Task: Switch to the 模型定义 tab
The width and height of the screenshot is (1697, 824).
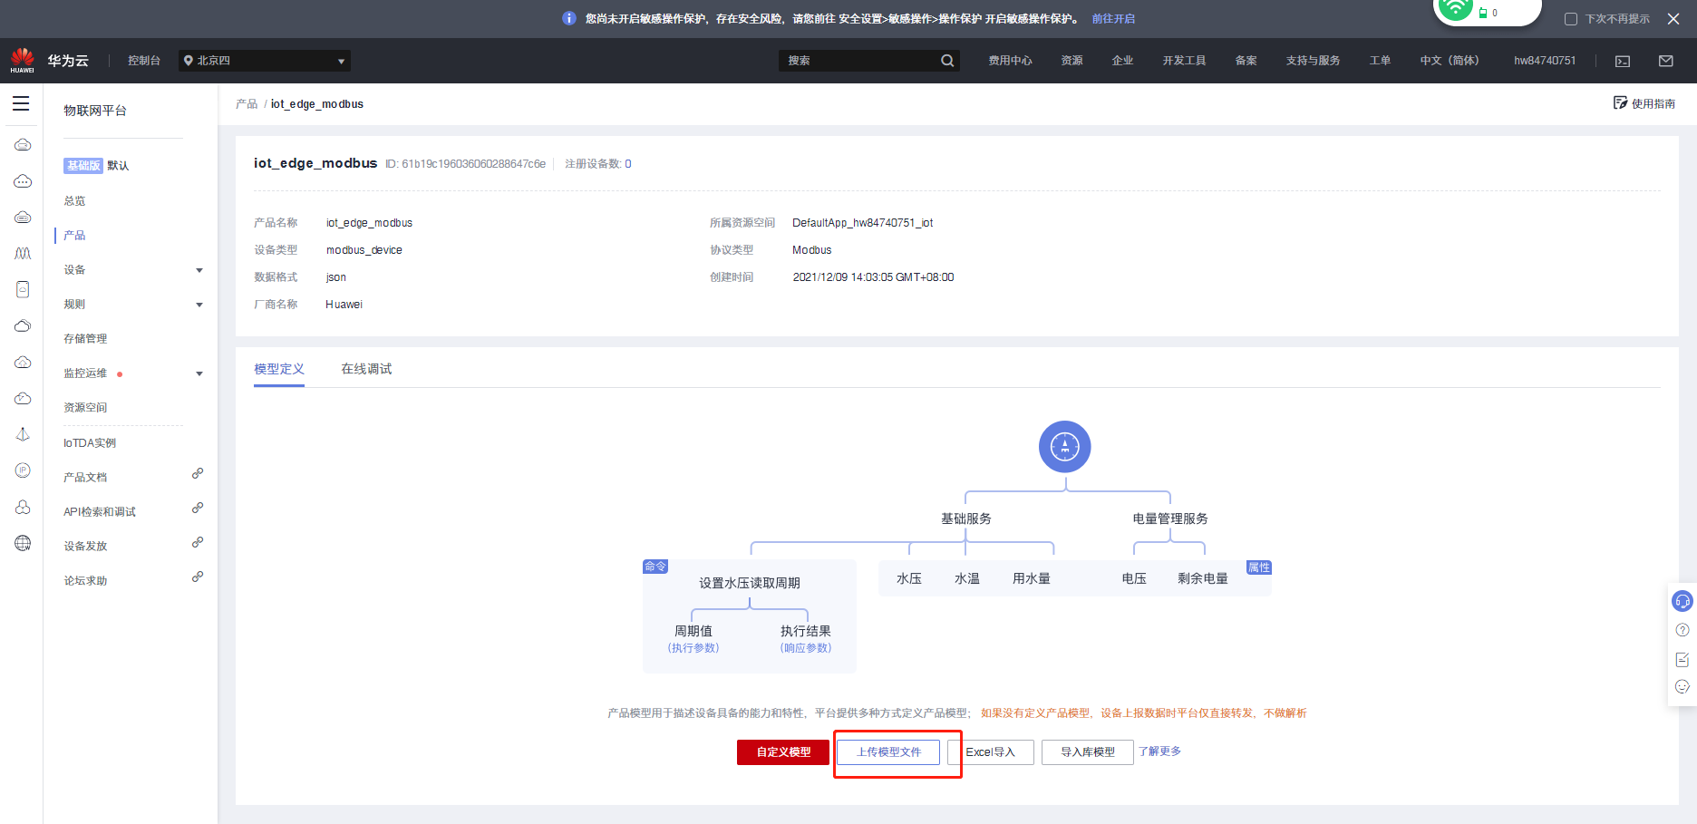Action: (279, 369)
